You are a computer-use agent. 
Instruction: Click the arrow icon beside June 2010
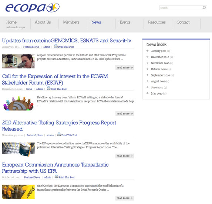148,87
